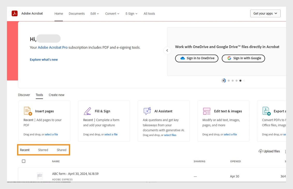Launch AI Assistant via its chat icon
The height and width of the screenshot is (189, 293).
147,111
